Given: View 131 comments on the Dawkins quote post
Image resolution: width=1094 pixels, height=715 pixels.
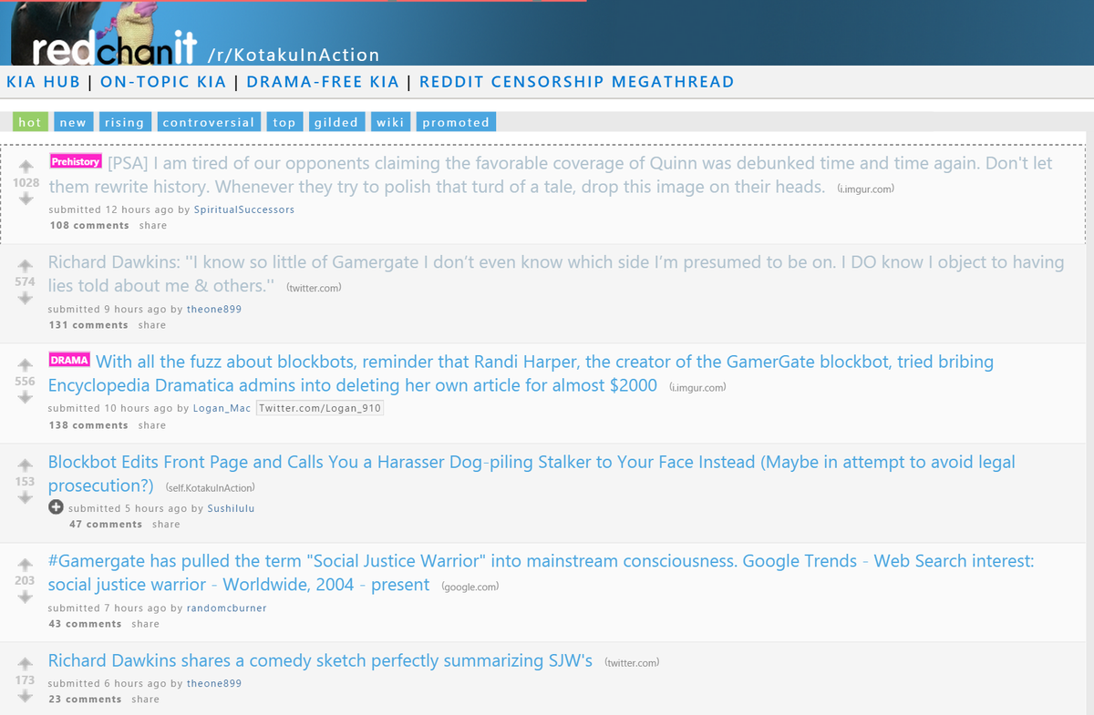Looking at the screenshot, I should point(88,325).
